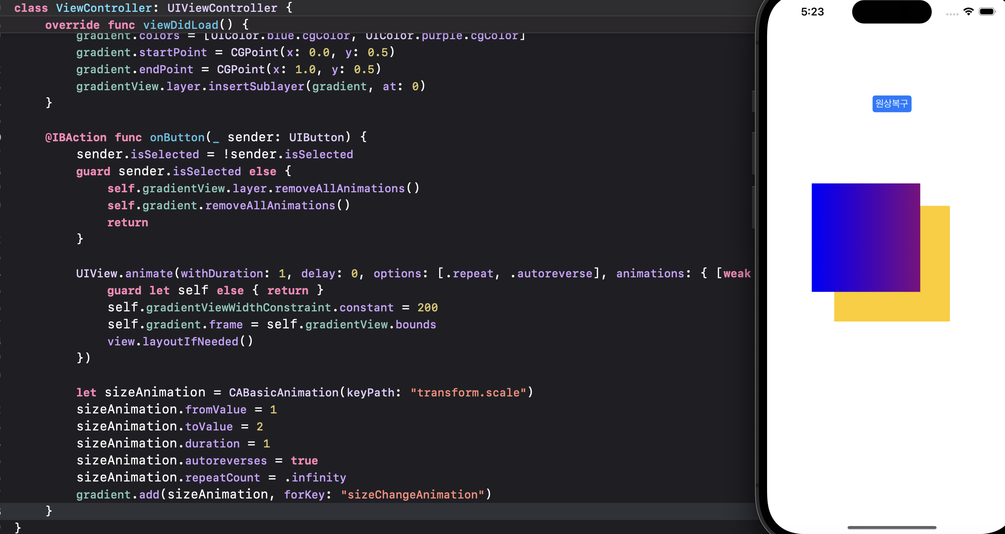Viewport: 1005px width, 534px height.
Task: Click the 5:23 clock in status bar
Action: [812, 12]
